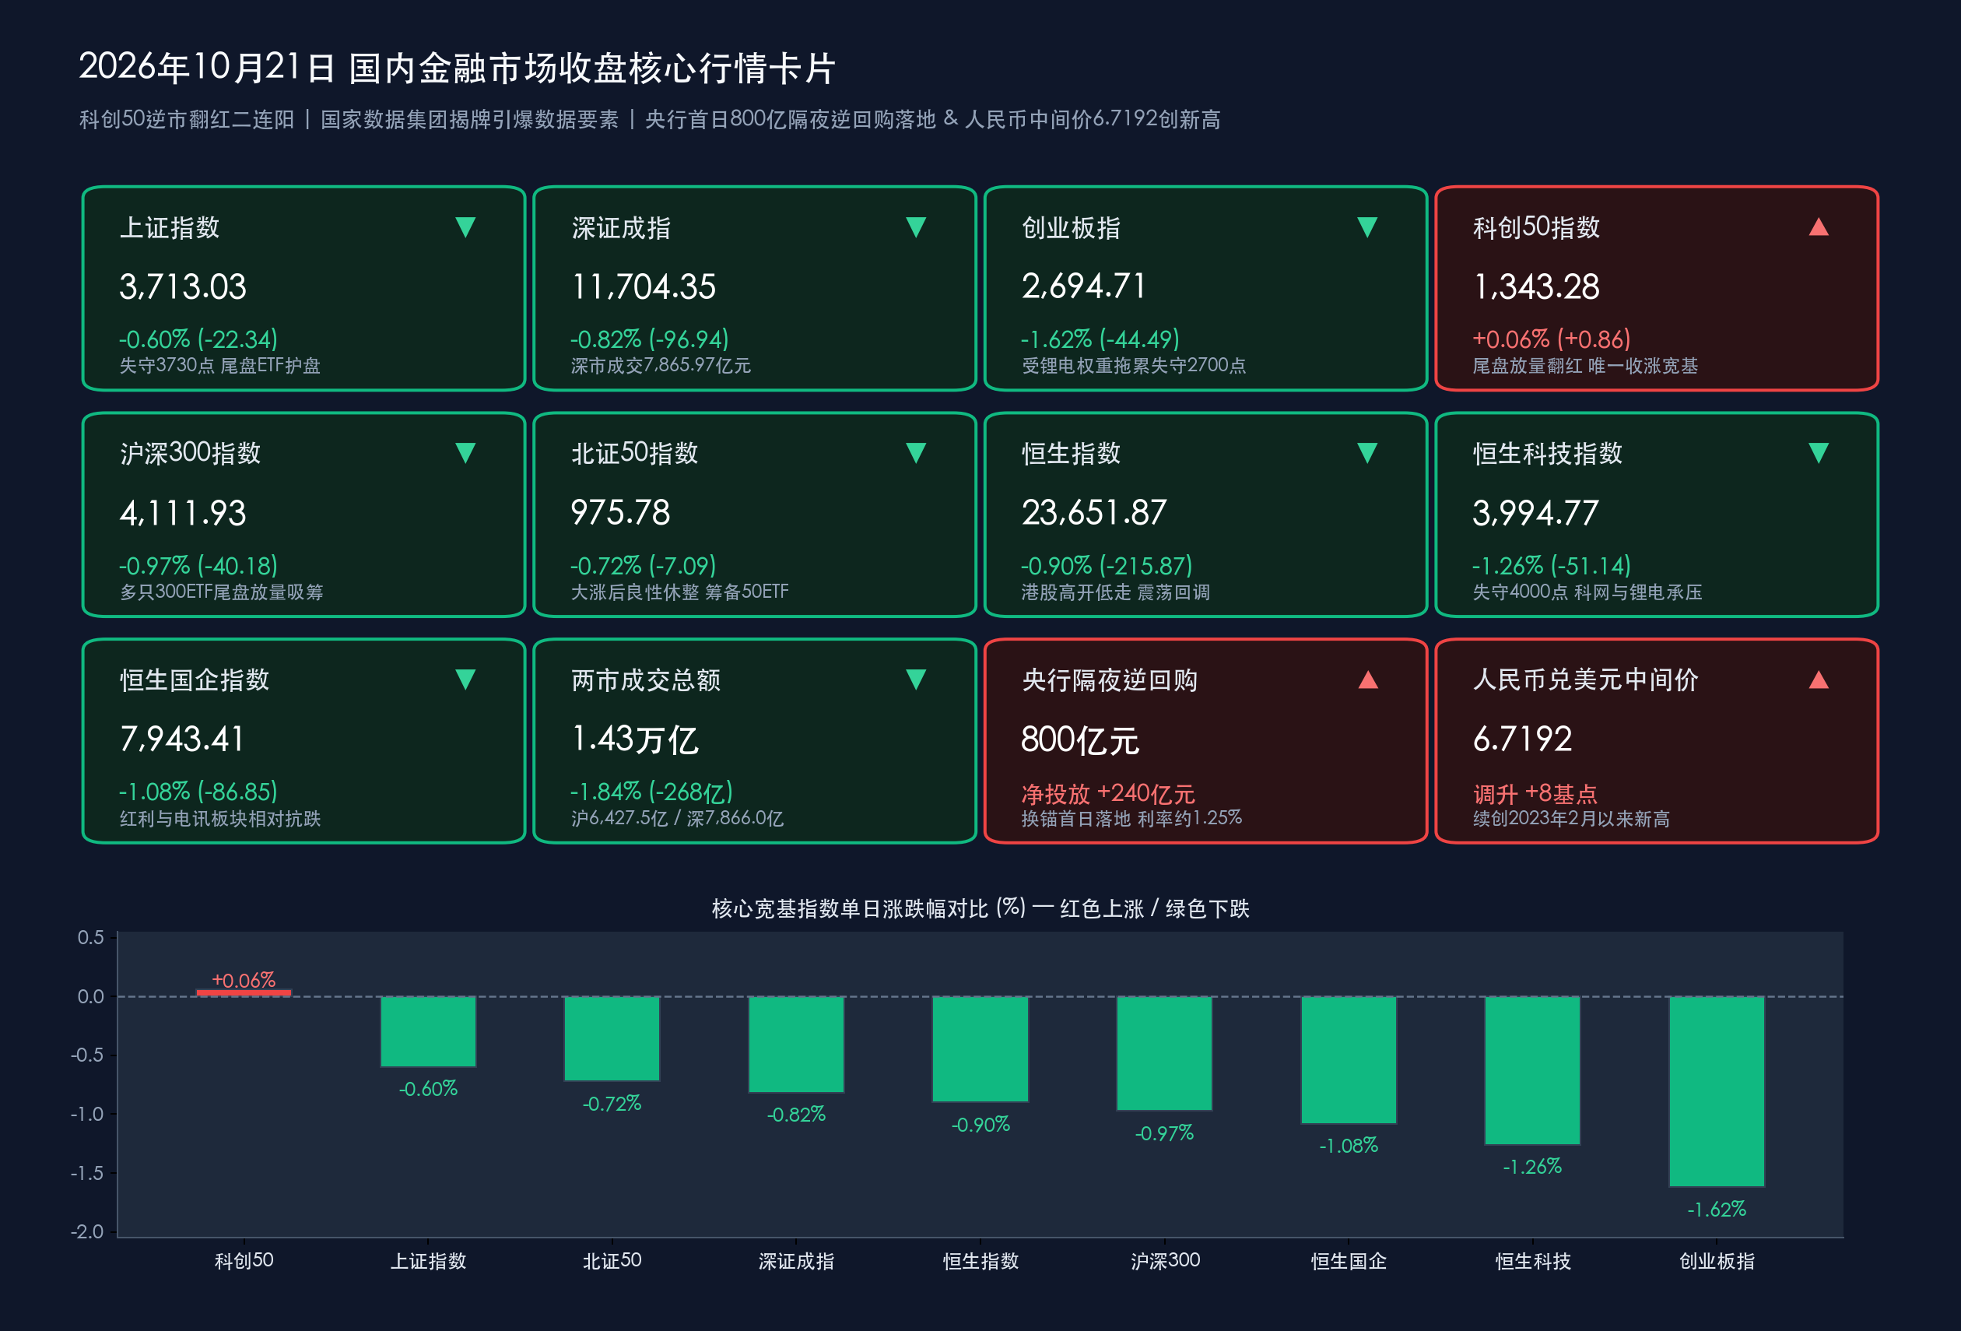Click the red up arrow on 科创50指数 card
Image resolution: width=1961 pixels, height=1331 pixels.
tap(1819, 227)
